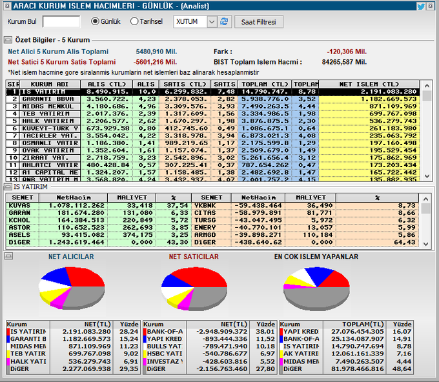
Task: Select the ZIRAAT YAT. row
Action: coord(213,158)
